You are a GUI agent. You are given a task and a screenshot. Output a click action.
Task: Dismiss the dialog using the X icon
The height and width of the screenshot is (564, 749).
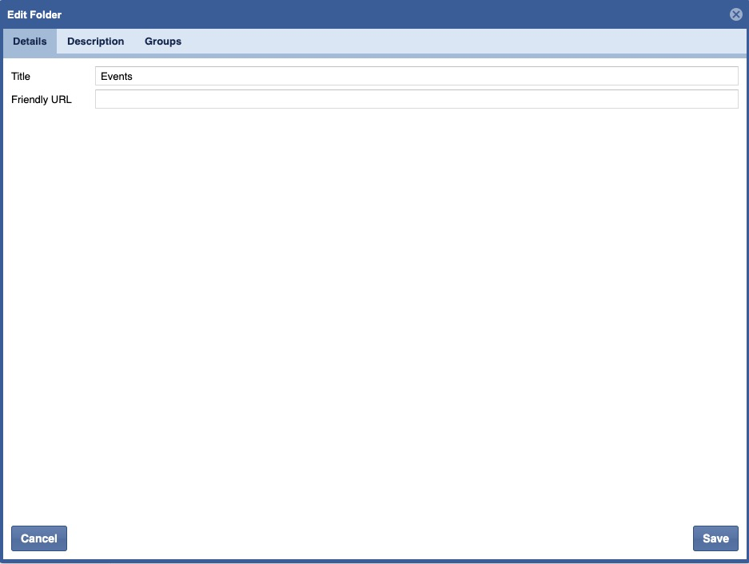pyautogui.click(x=735, y=14)
